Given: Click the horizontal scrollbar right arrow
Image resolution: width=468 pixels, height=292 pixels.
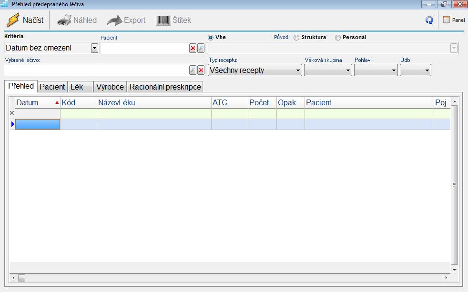Looking at the screenshot, I should (447, 278).
